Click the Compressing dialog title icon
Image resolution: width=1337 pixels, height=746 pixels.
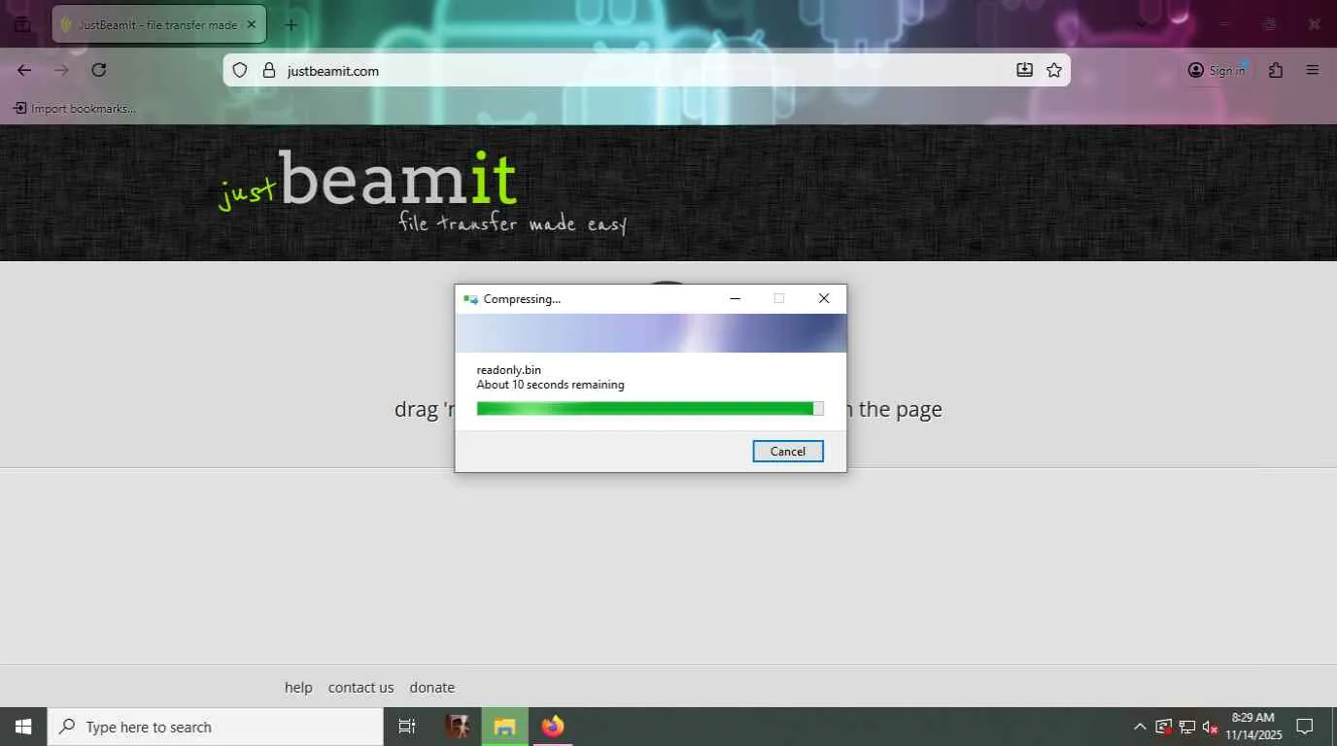[x=471, y=299]
